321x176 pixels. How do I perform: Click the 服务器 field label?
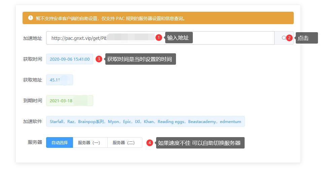(x=35, y=142)
